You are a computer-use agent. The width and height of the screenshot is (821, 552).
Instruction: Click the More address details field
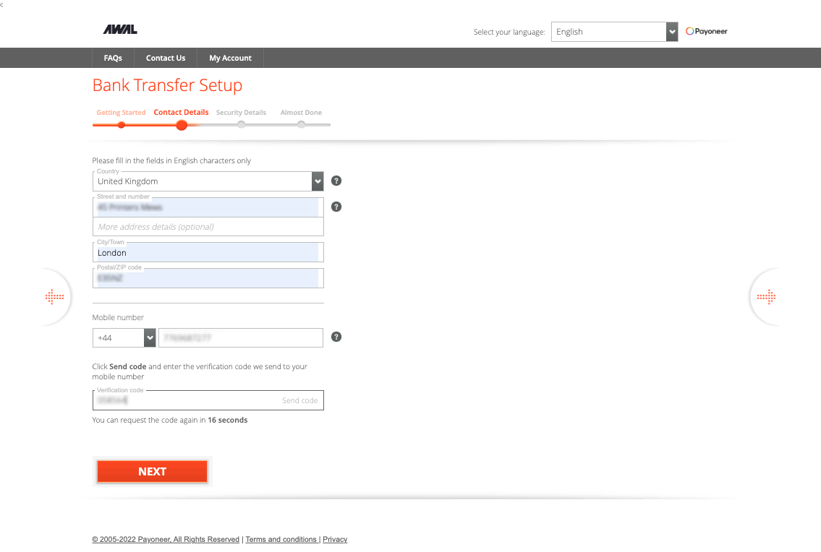[x=208, y=227]
